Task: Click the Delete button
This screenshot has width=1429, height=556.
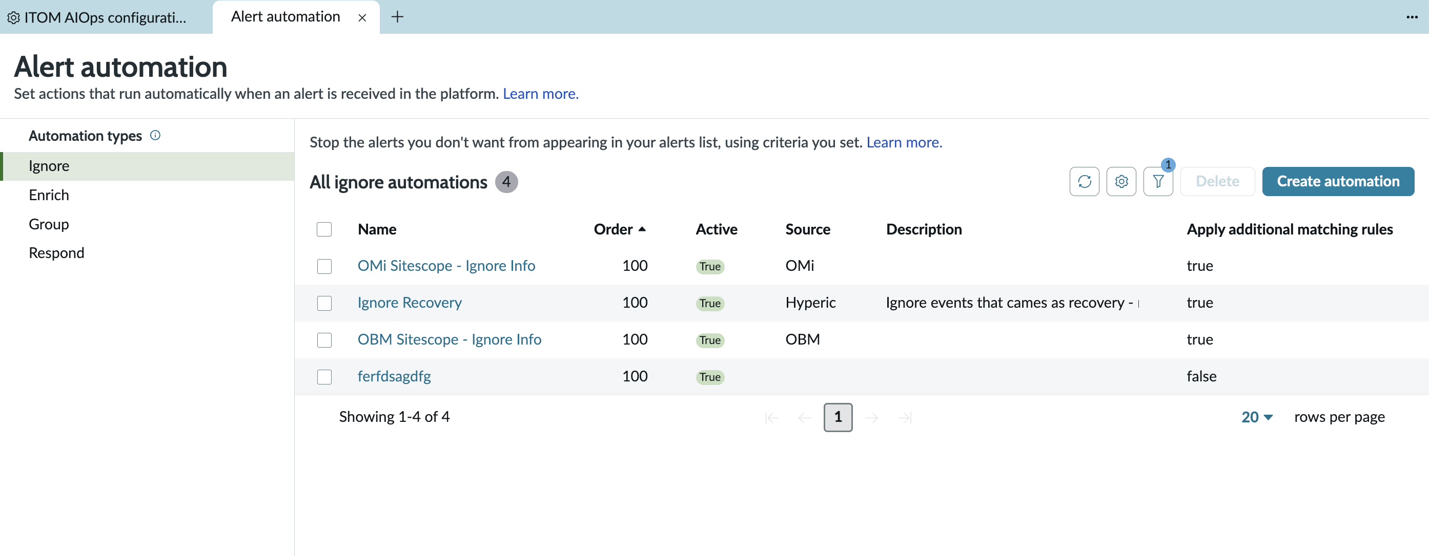Action: pyautogui.click(x=1217, y=181)
